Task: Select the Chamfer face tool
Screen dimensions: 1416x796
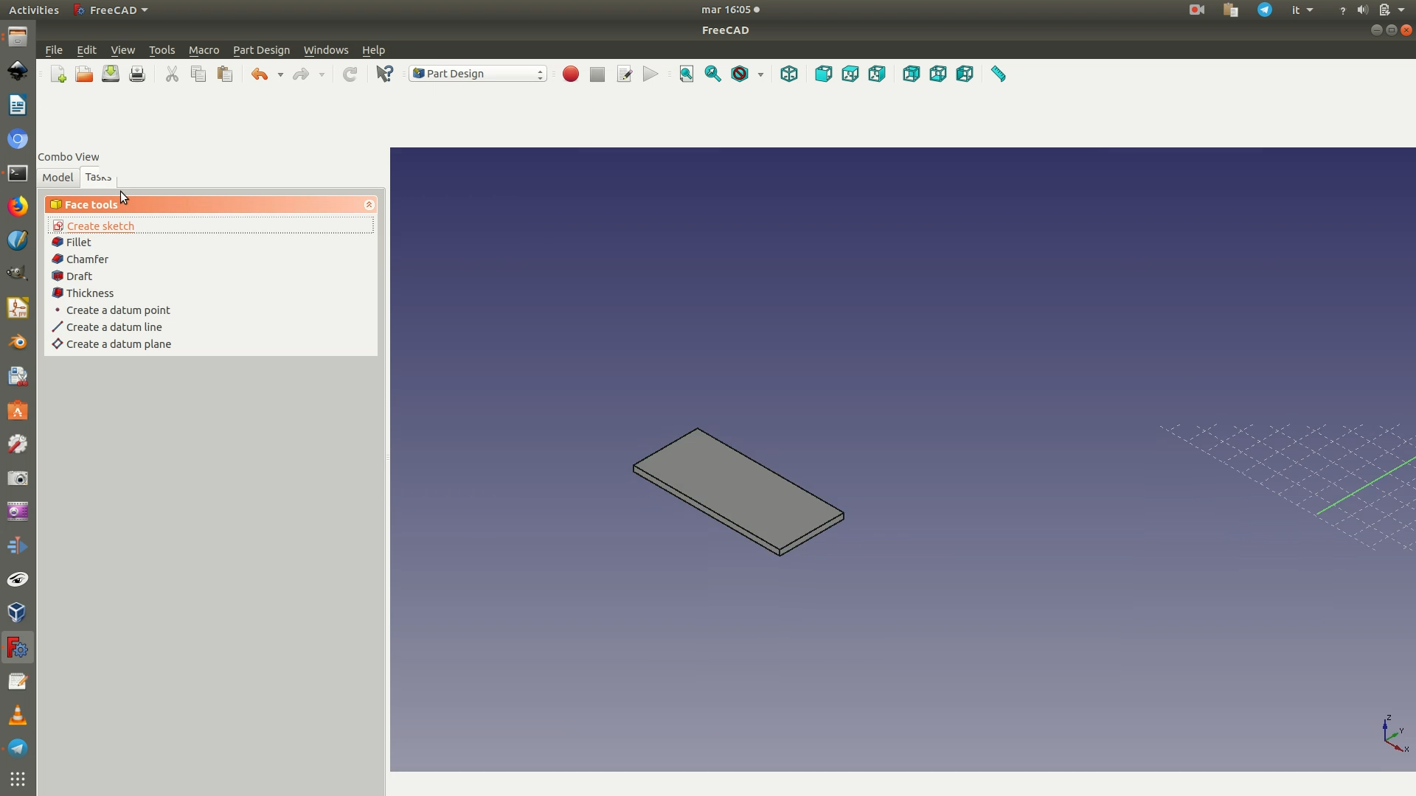Action: (x=87, y=259)
